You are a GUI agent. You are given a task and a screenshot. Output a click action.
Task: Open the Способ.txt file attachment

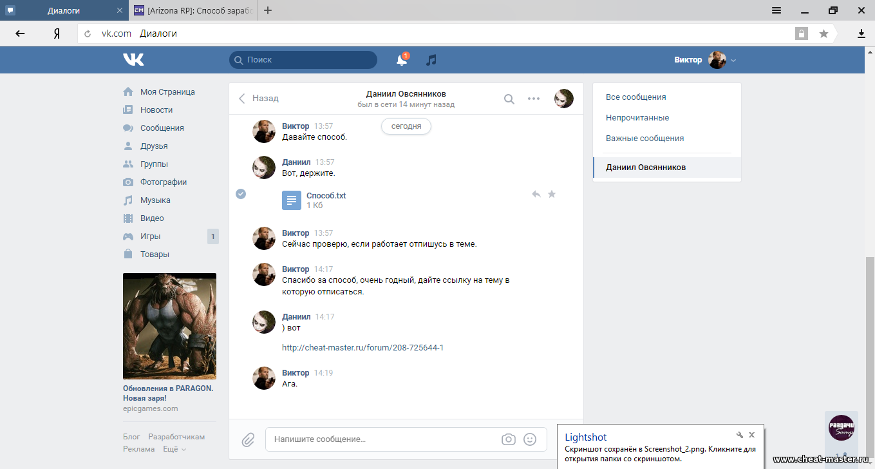point(326,196)
